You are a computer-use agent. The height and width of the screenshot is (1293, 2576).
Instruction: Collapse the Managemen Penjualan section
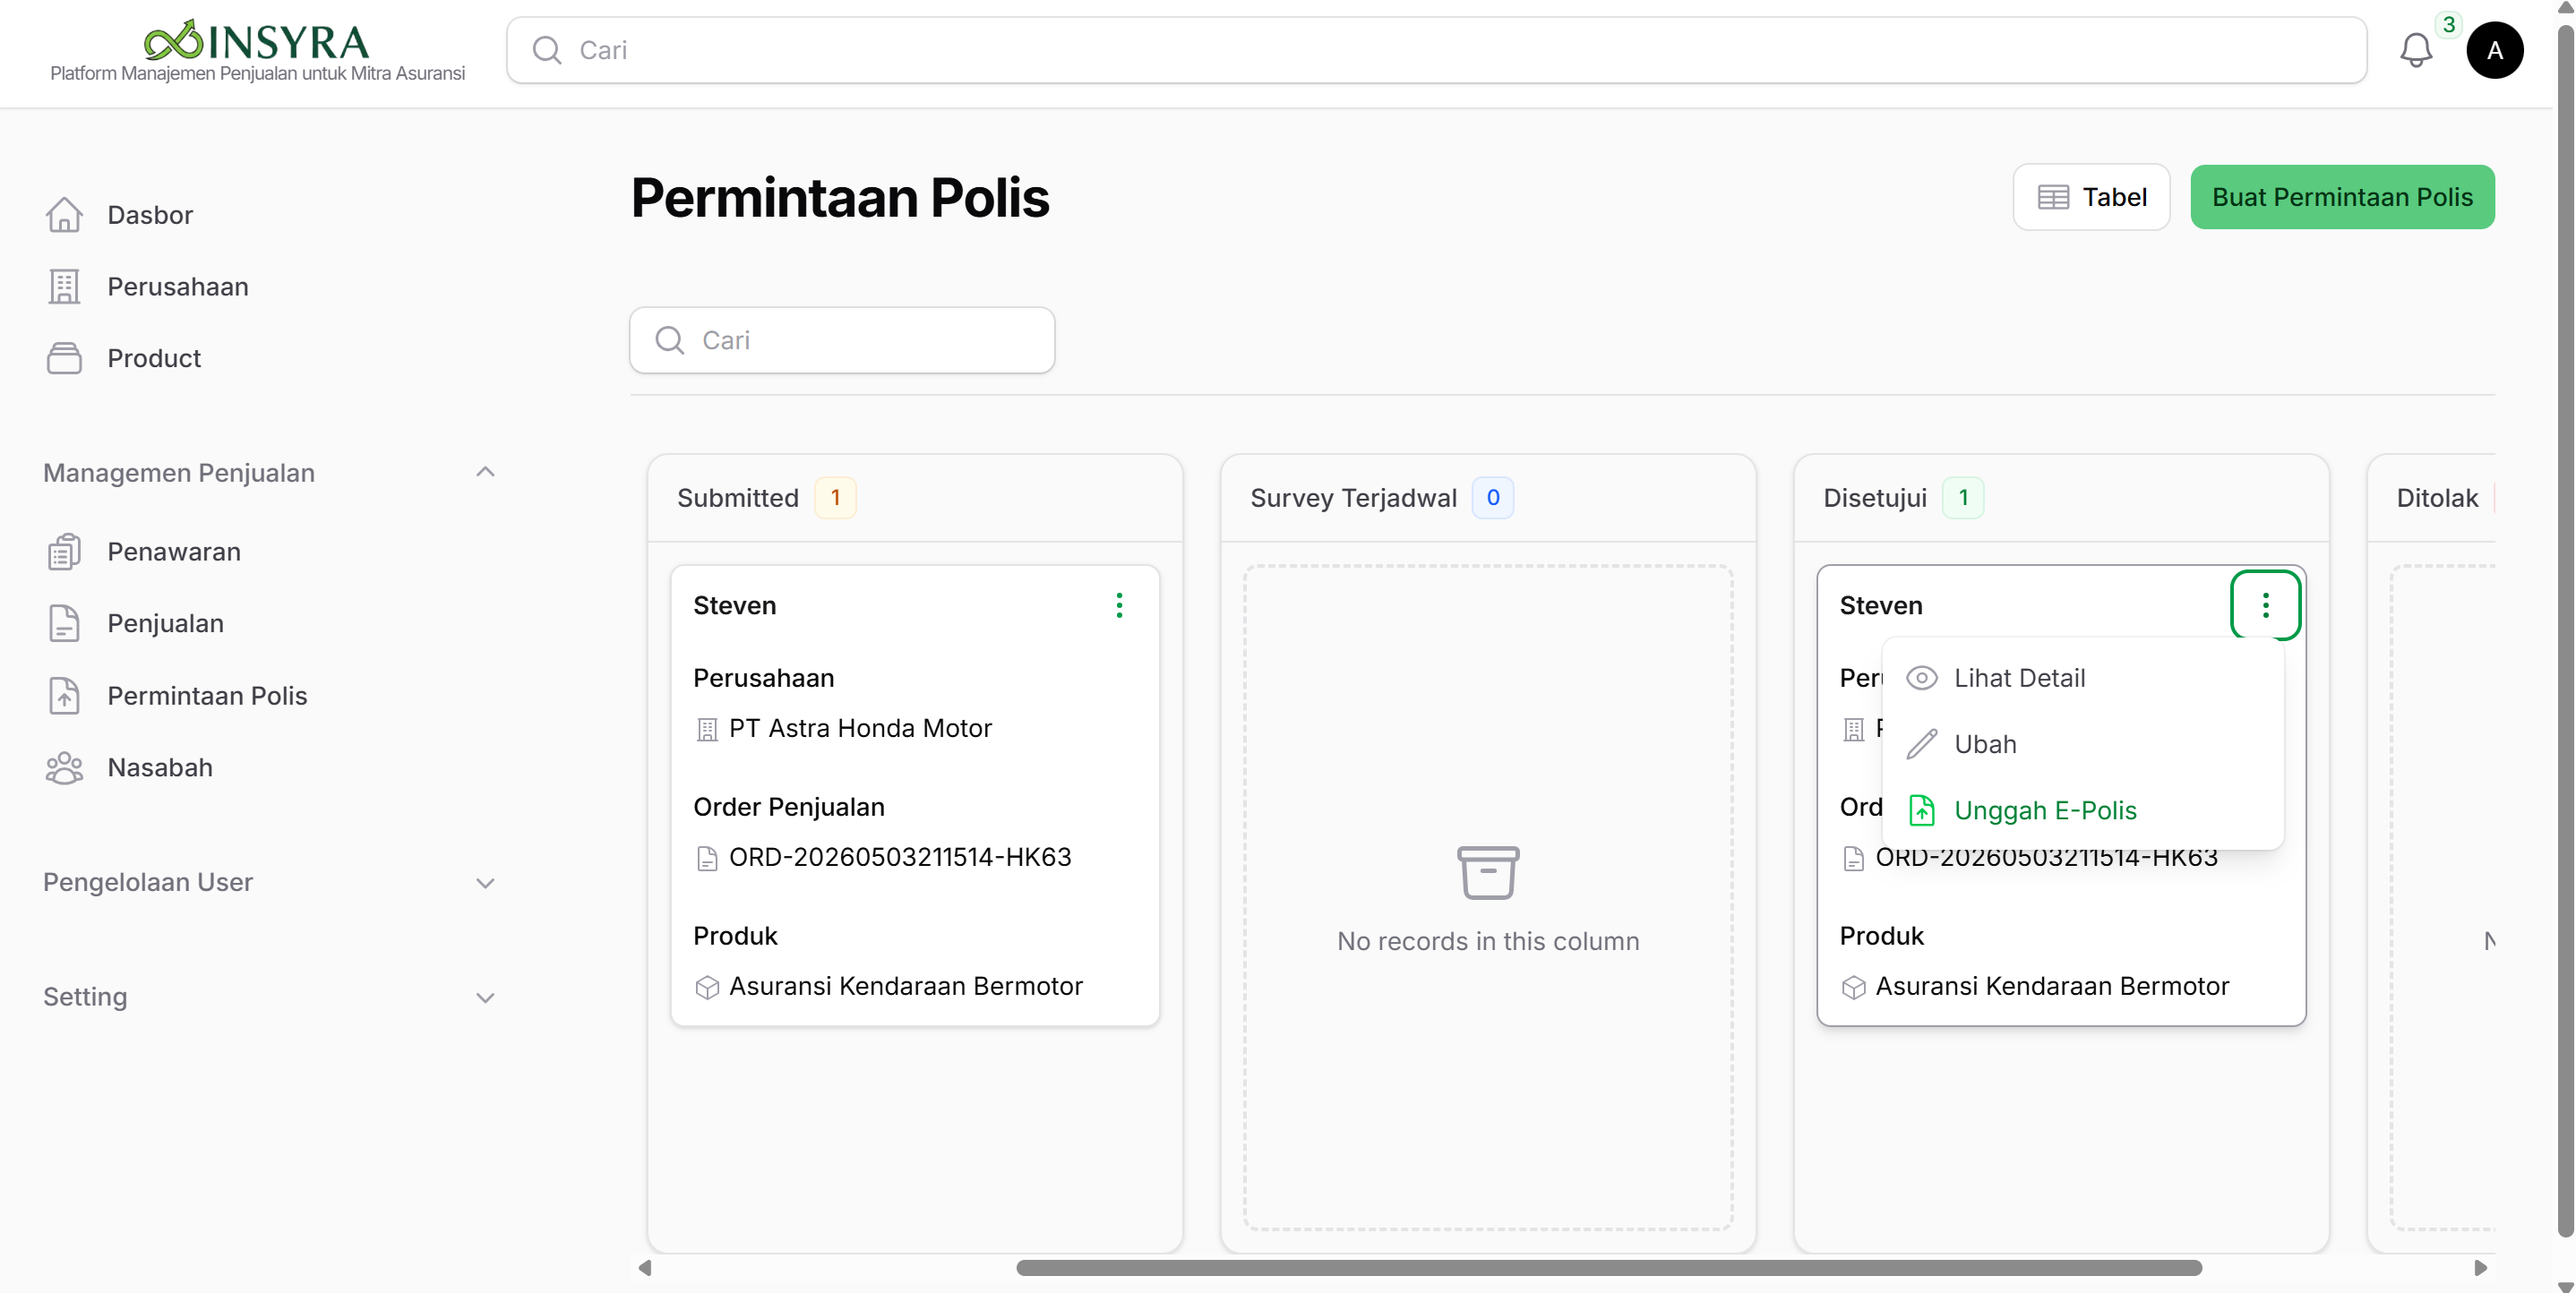(485, 472)
